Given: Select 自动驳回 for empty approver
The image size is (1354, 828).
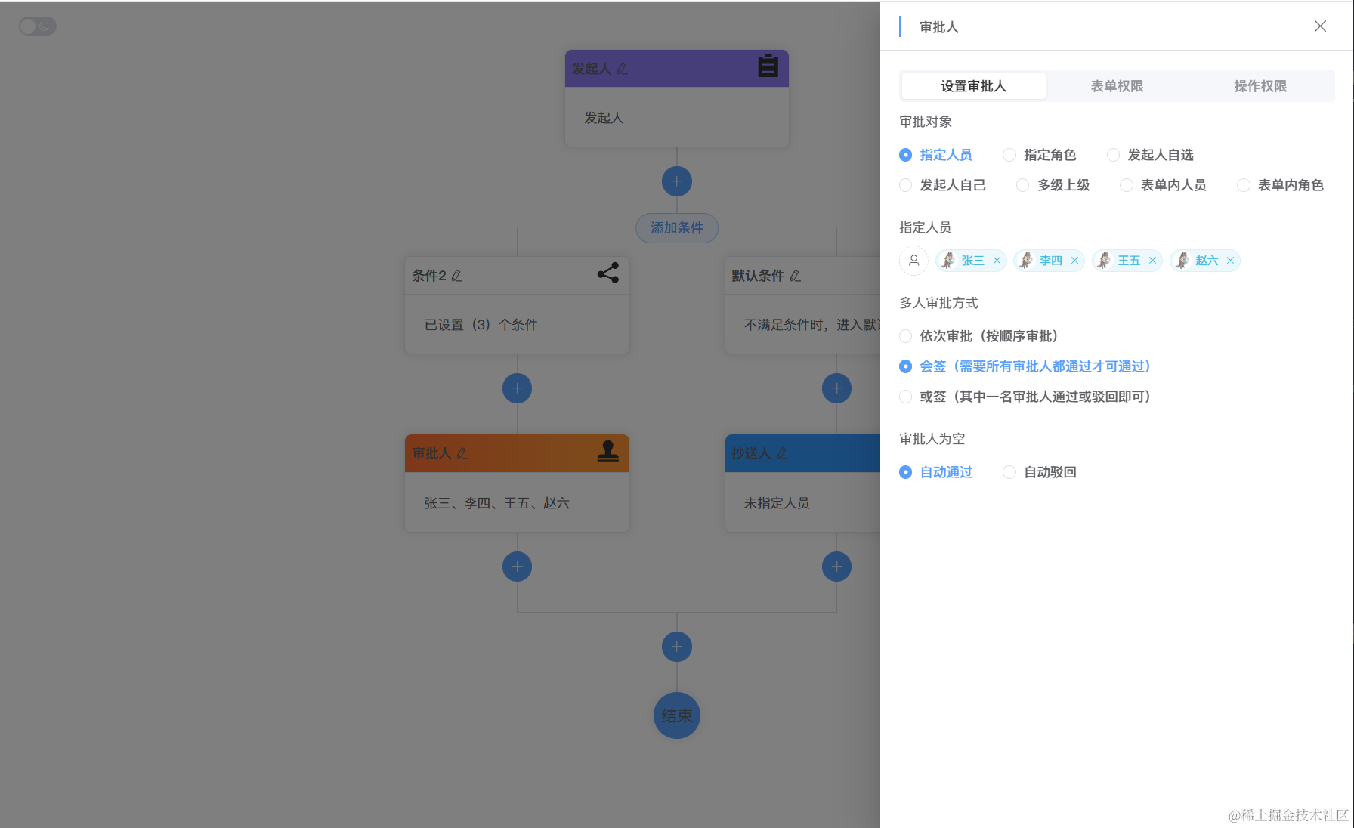Looking at the screenshot, I should 1009,472.
